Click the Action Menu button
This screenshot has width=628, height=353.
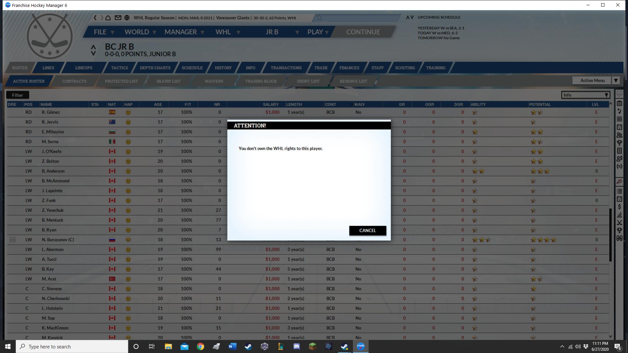pyautogui.click(x=592, y=80)
